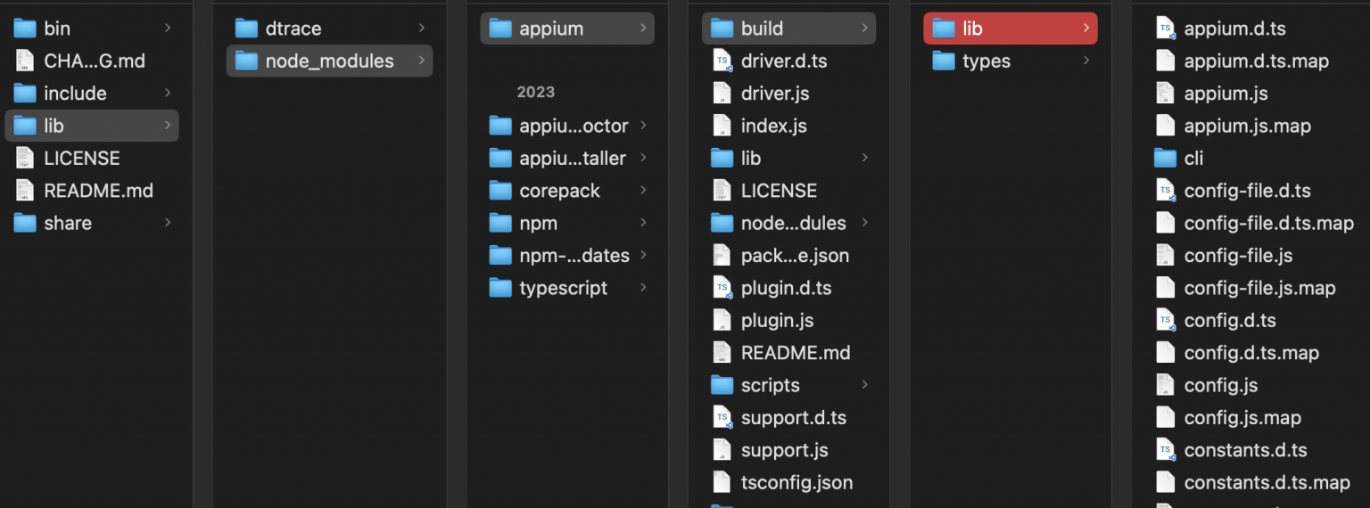The image size is (1370, 508).
Task: Select the LICENSE file icon in first column
Action: tap(25, 159)
